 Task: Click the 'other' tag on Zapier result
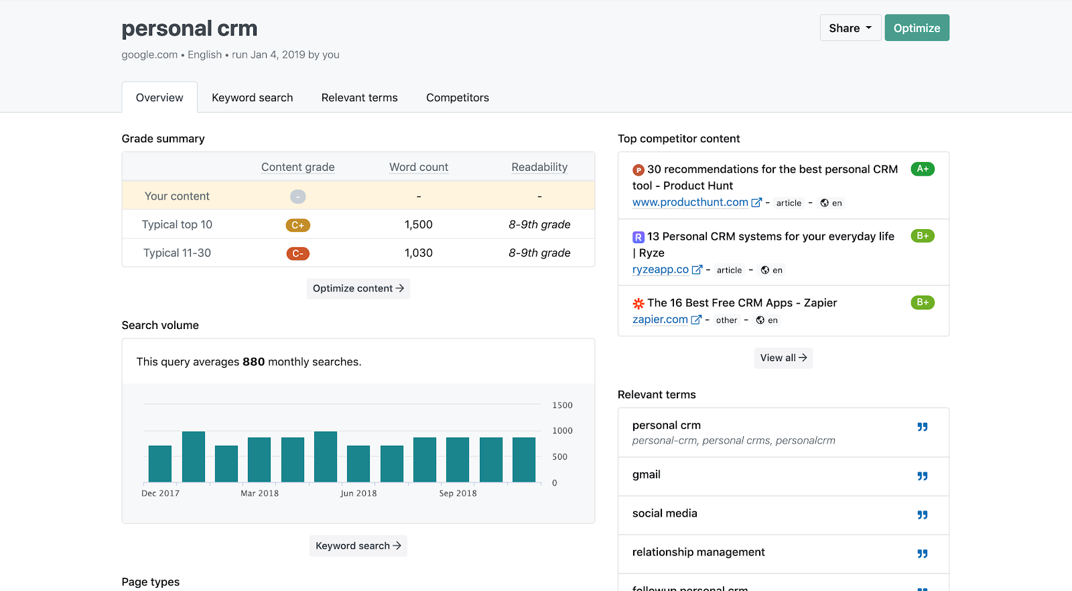(x=726, y=320)
